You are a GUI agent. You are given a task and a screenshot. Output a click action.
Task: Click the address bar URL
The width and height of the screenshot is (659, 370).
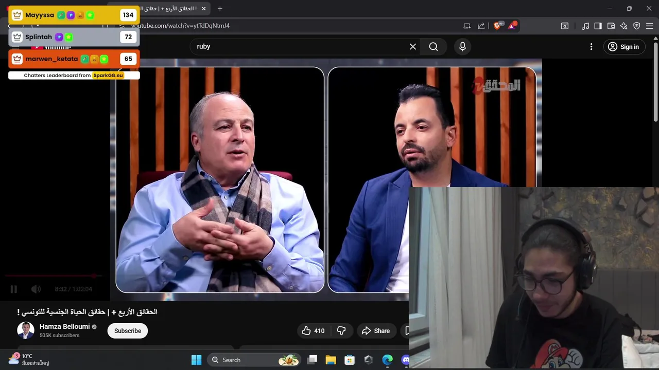180,26
